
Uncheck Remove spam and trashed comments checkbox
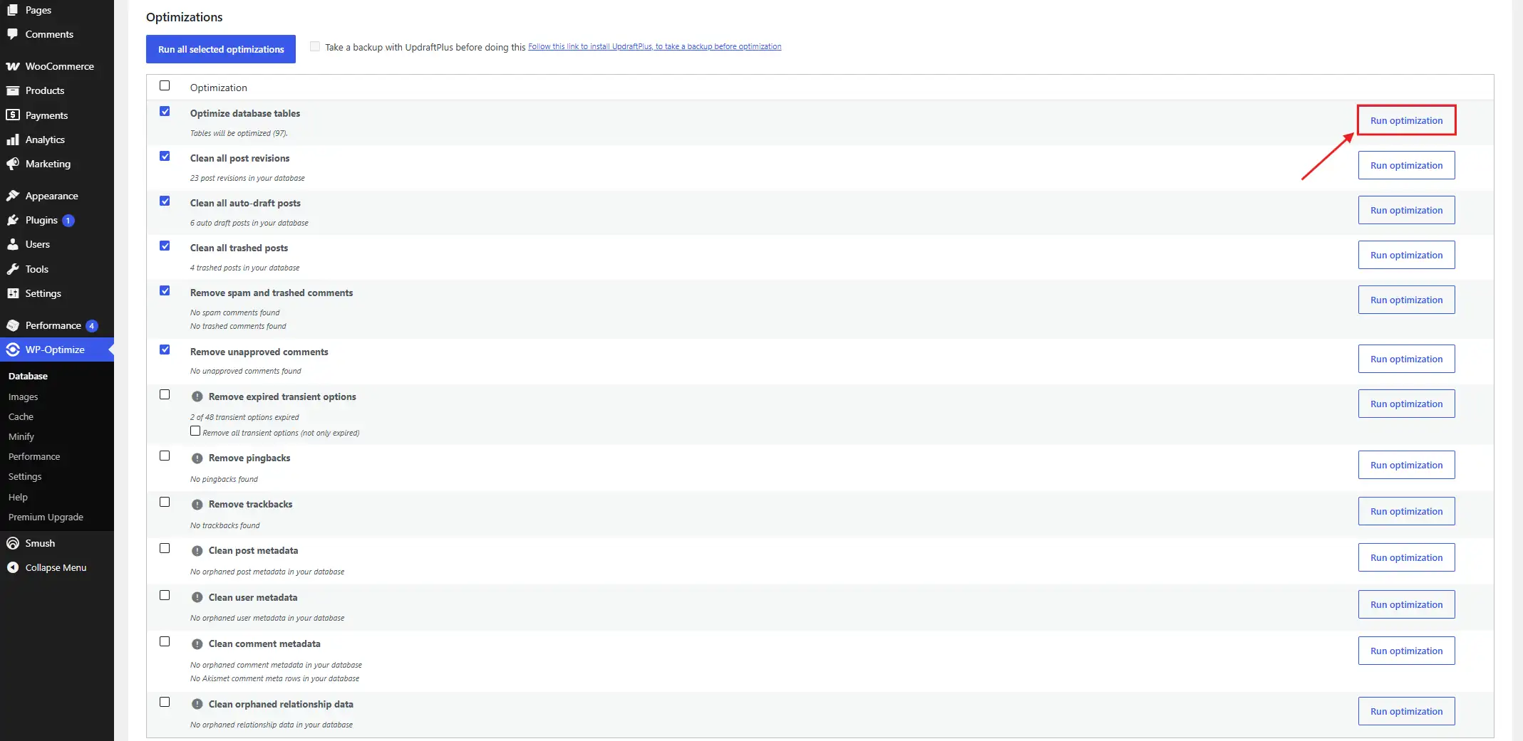pyautogui.click(x=165, y=290)
